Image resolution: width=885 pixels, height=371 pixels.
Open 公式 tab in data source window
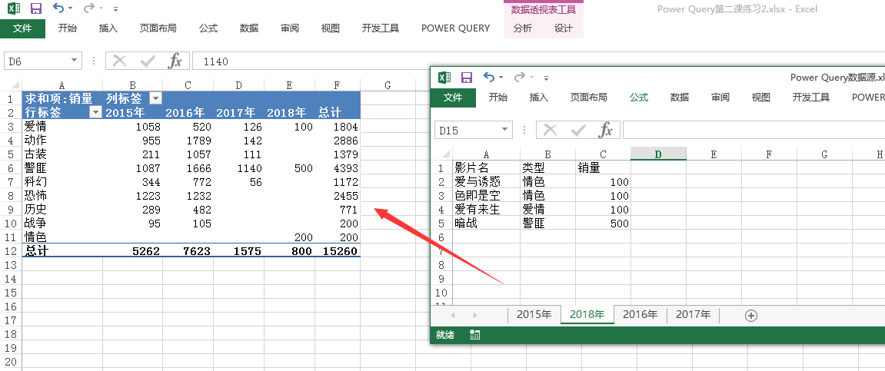pyautogui.click(x=639, y=98)
